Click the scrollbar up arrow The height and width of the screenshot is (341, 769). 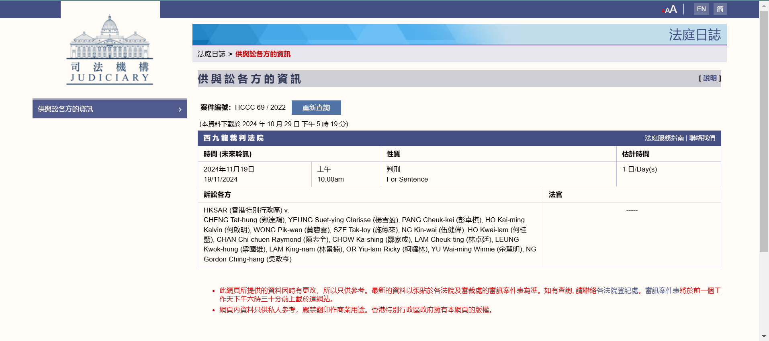click(x=764, y=5)
